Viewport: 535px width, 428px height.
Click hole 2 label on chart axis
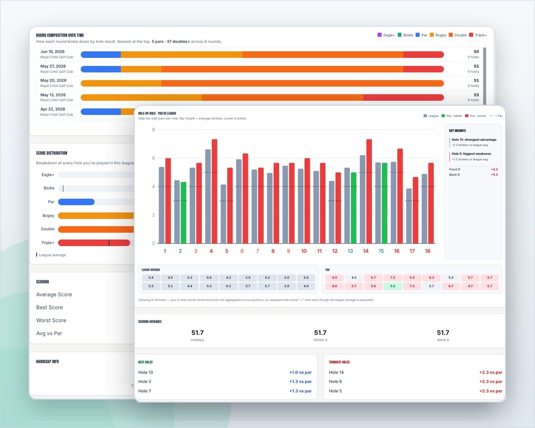[x=180, y=251]
